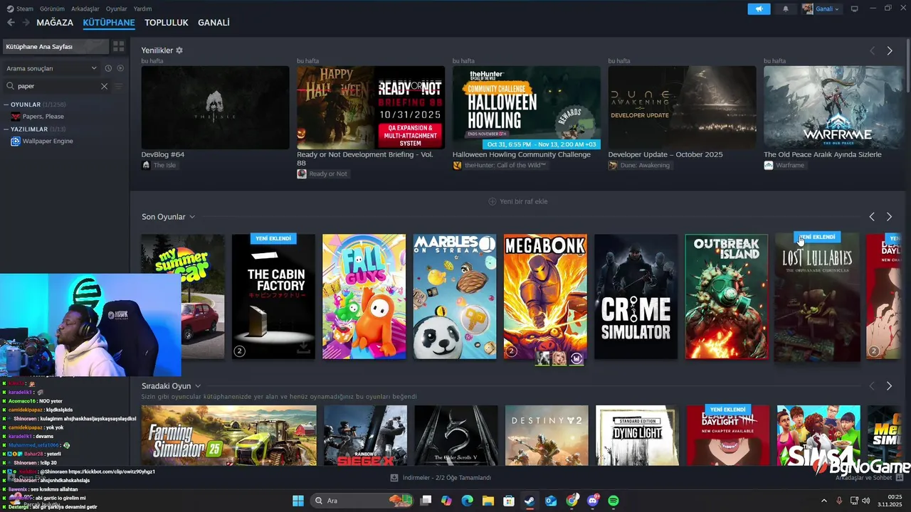This screenshot has width=911, height=512.
Task: Open Windows Start menu
Action: 298,501
